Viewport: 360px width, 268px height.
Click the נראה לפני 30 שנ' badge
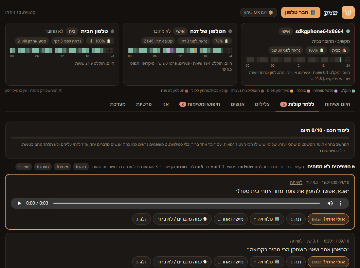point(286,50)
